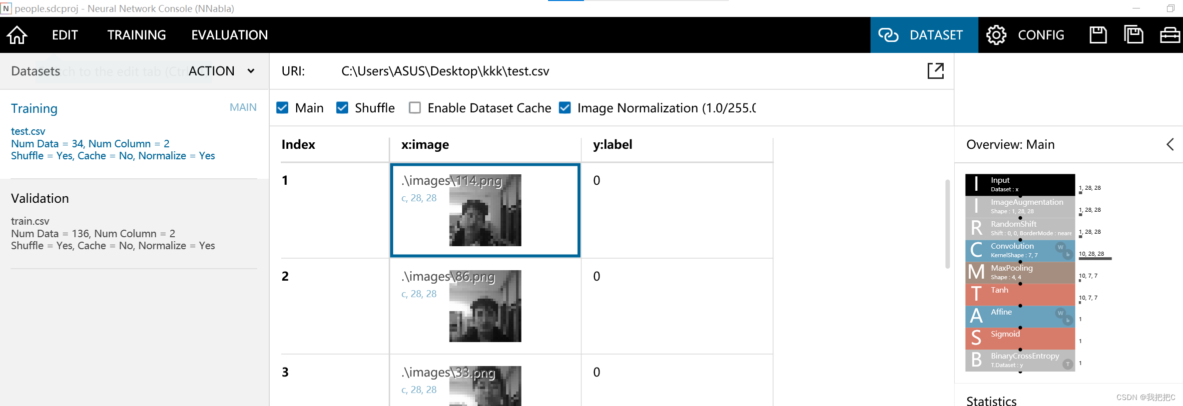The width and height of the screenshot is (1183, 406).
Task: Open the DATASET tab link icon
Action: [x=888, y=35]
